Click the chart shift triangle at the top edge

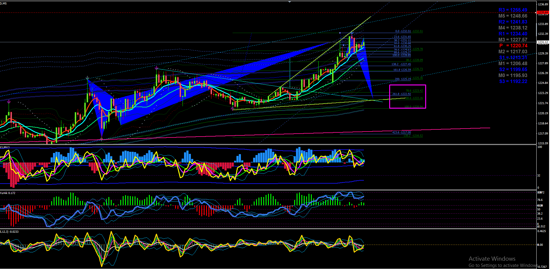290,2
